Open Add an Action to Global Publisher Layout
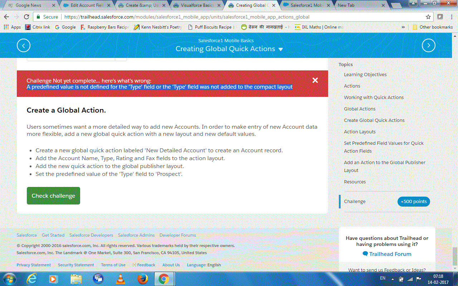 pos(385,166)
